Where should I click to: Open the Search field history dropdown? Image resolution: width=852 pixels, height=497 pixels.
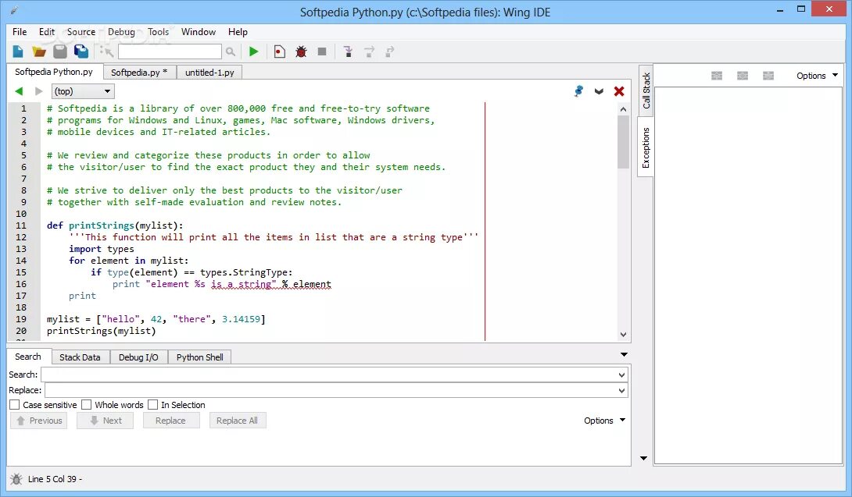(621, 375)
